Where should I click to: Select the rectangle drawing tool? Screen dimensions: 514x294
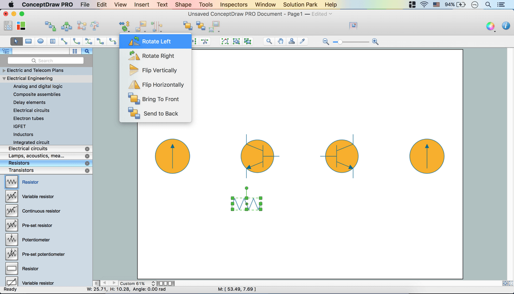point(29,42)
